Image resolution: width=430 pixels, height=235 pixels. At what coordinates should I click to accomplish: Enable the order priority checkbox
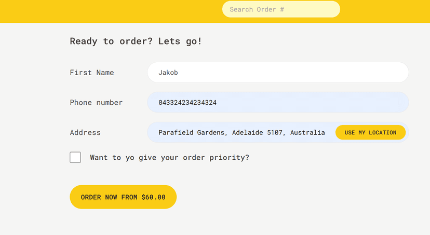75,157
